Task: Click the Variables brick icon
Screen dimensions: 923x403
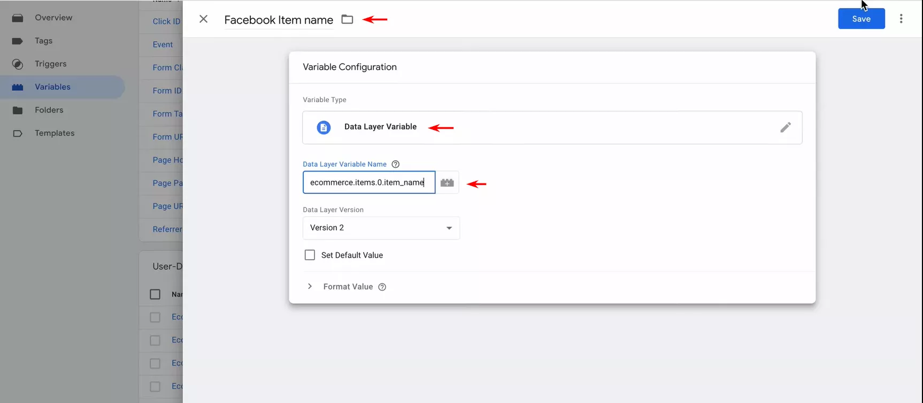Action: [x=18, y=87]
